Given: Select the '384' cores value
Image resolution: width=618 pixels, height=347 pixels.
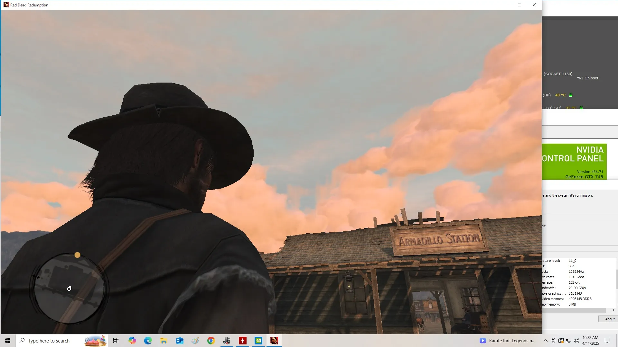Looking at the screenshot, I should coord(571,266).
